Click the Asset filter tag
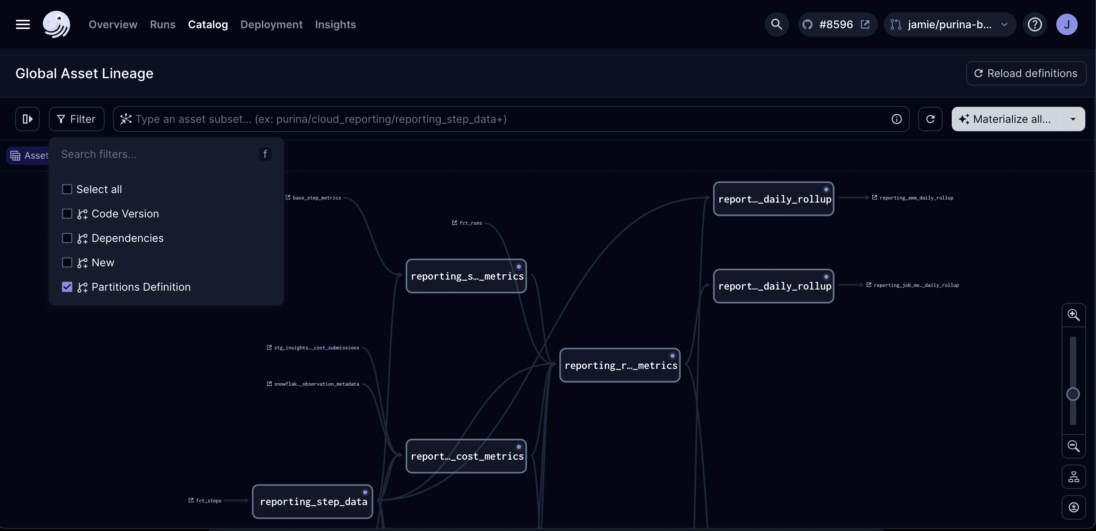The width and height of the screenshot is (1096, 531). click(x=28, y=156)
